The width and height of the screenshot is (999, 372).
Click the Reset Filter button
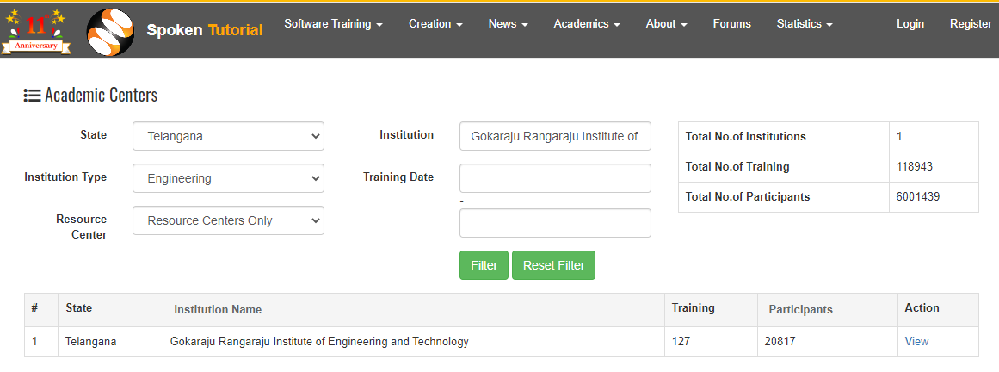(x=553, y=265)
